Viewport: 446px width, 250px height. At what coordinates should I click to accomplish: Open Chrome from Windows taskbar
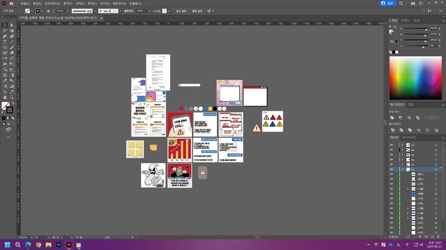tap(38, 245)
